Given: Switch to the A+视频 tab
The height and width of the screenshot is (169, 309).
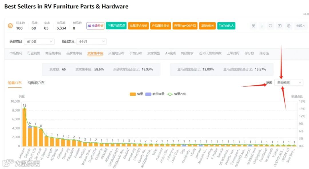Looking at the screenshot, I should click(171, 53).
